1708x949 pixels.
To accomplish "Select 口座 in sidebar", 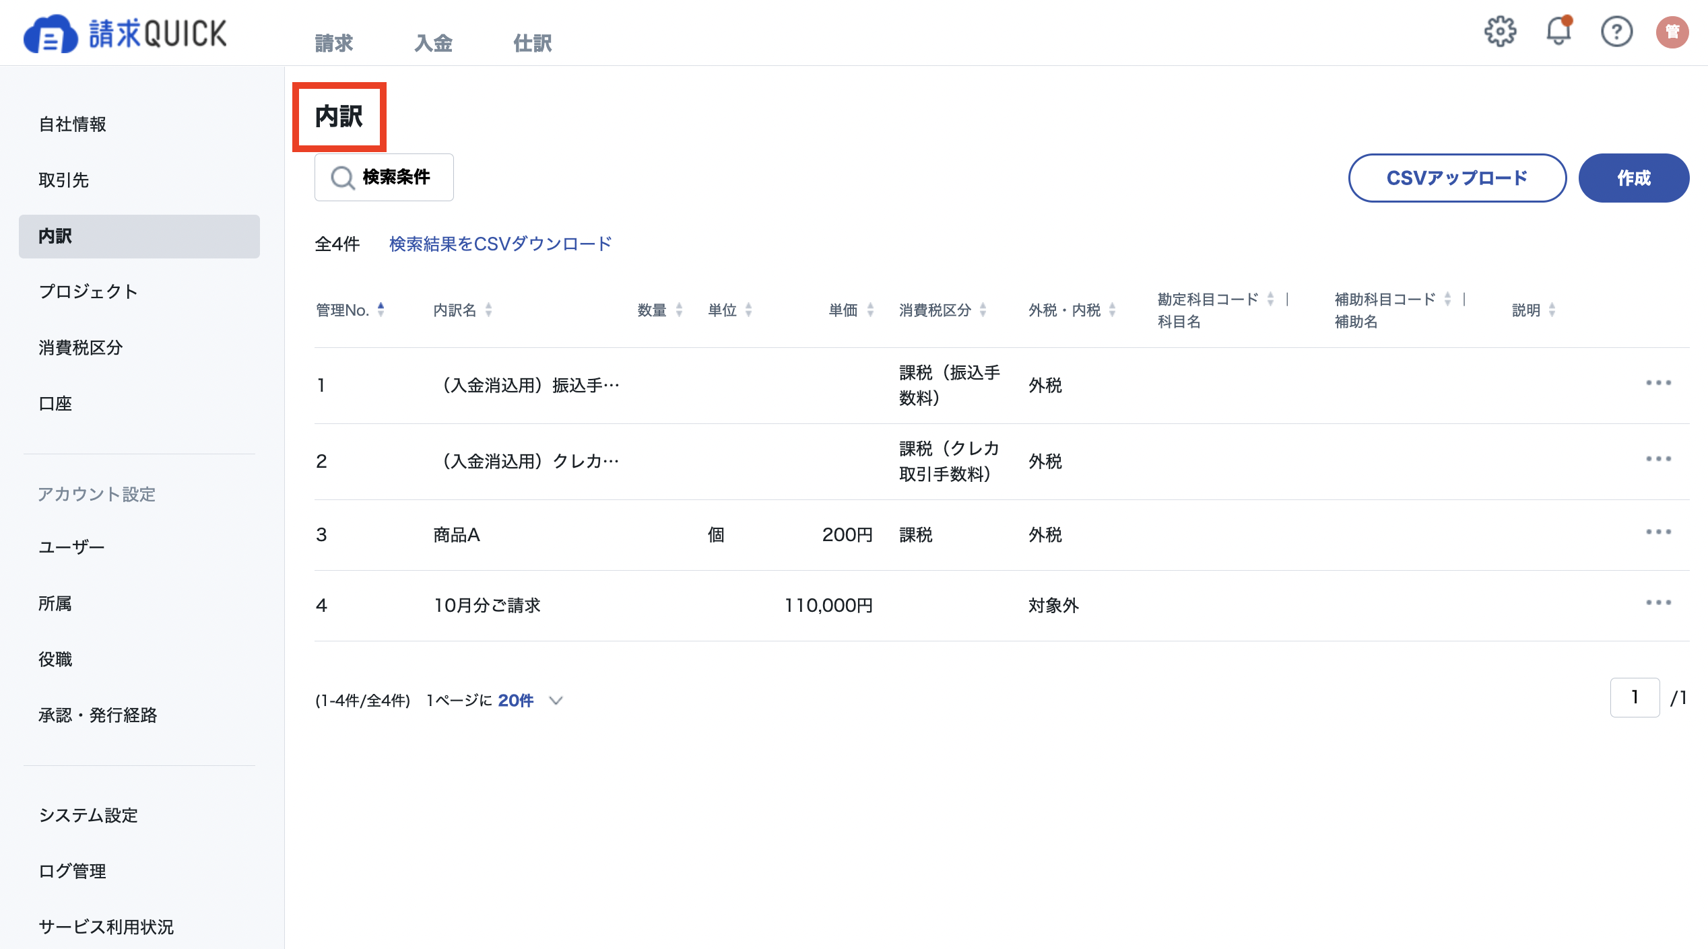I will (x=139, y=404).
